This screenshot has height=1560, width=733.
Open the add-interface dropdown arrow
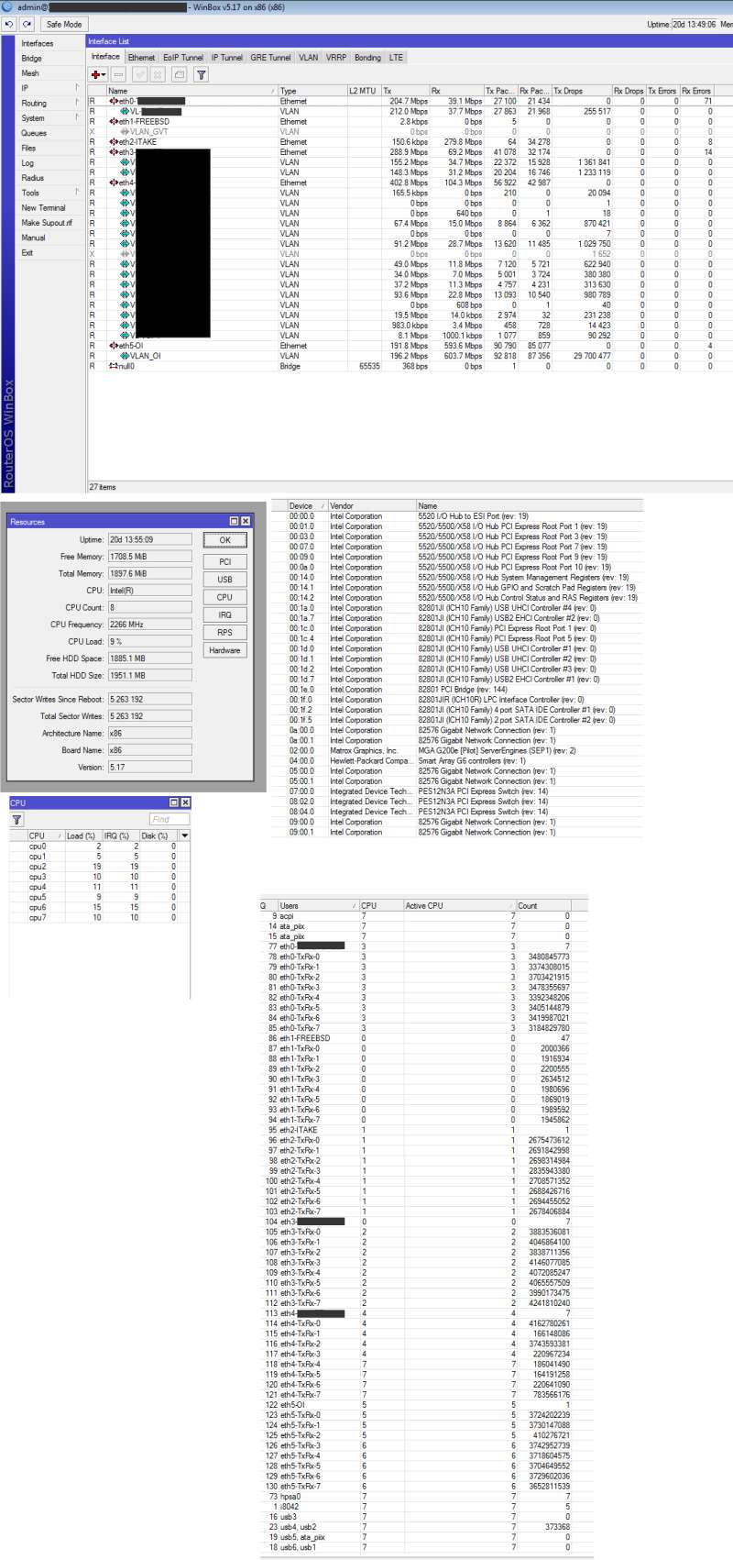[104, 74]
